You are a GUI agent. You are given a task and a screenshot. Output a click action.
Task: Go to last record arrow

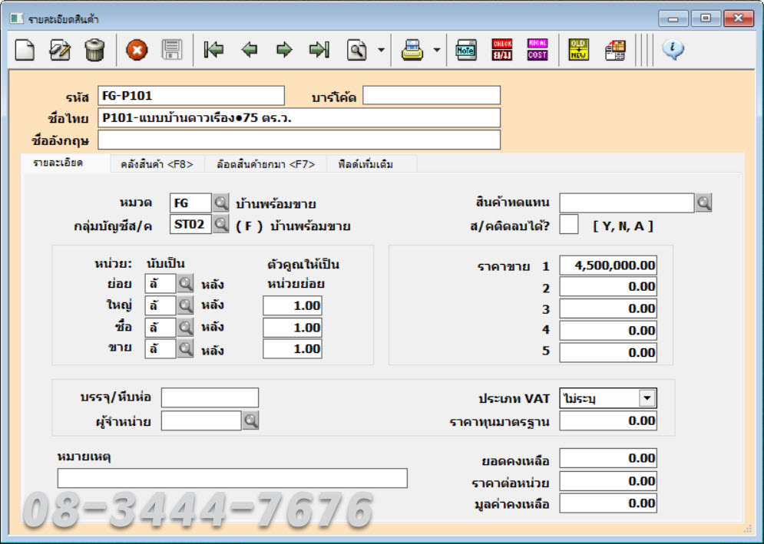click(319, 50)
